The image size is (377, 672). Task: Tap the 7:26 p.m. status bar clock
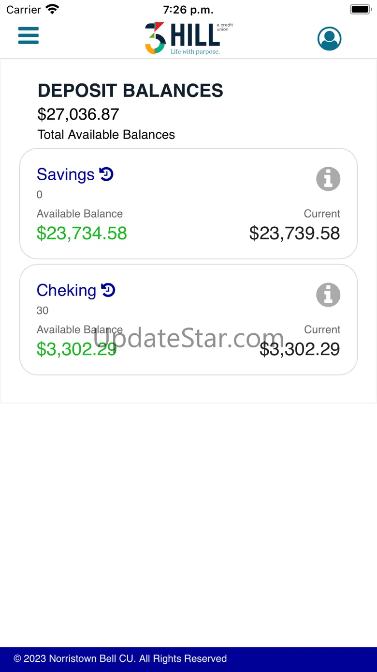[x=188, y=10]
